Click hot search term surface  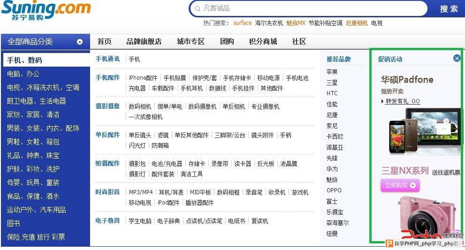point(242,23)
